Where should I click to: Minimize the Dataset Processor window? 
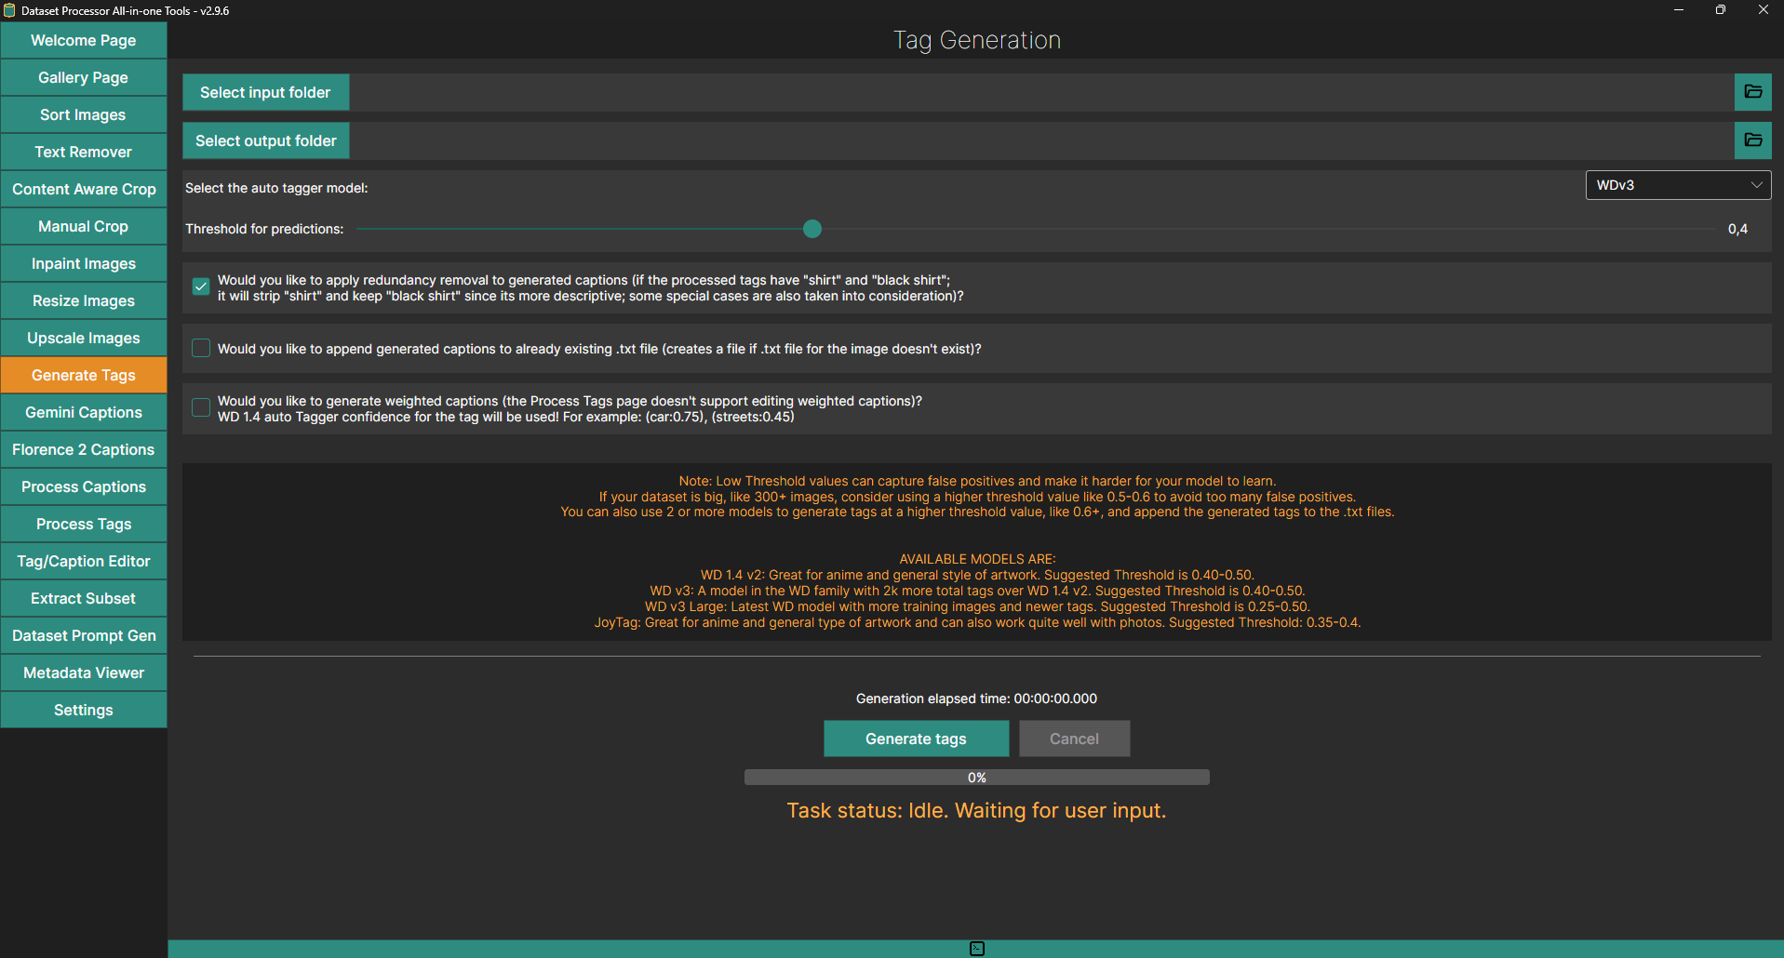click(1678, 10)
